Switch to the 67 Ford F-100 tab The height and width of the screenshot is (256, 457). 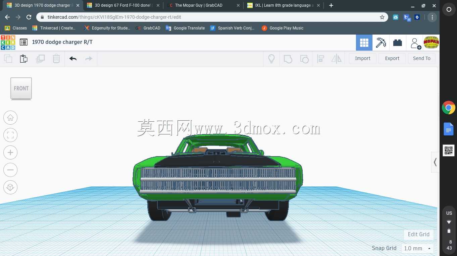click(x=123, y=5)
